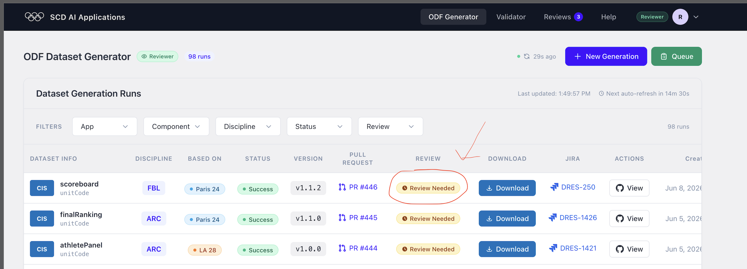The image size is (747, 269).
Task: Click the clock icon beside next auto-refresh
Action: (601, 93)
